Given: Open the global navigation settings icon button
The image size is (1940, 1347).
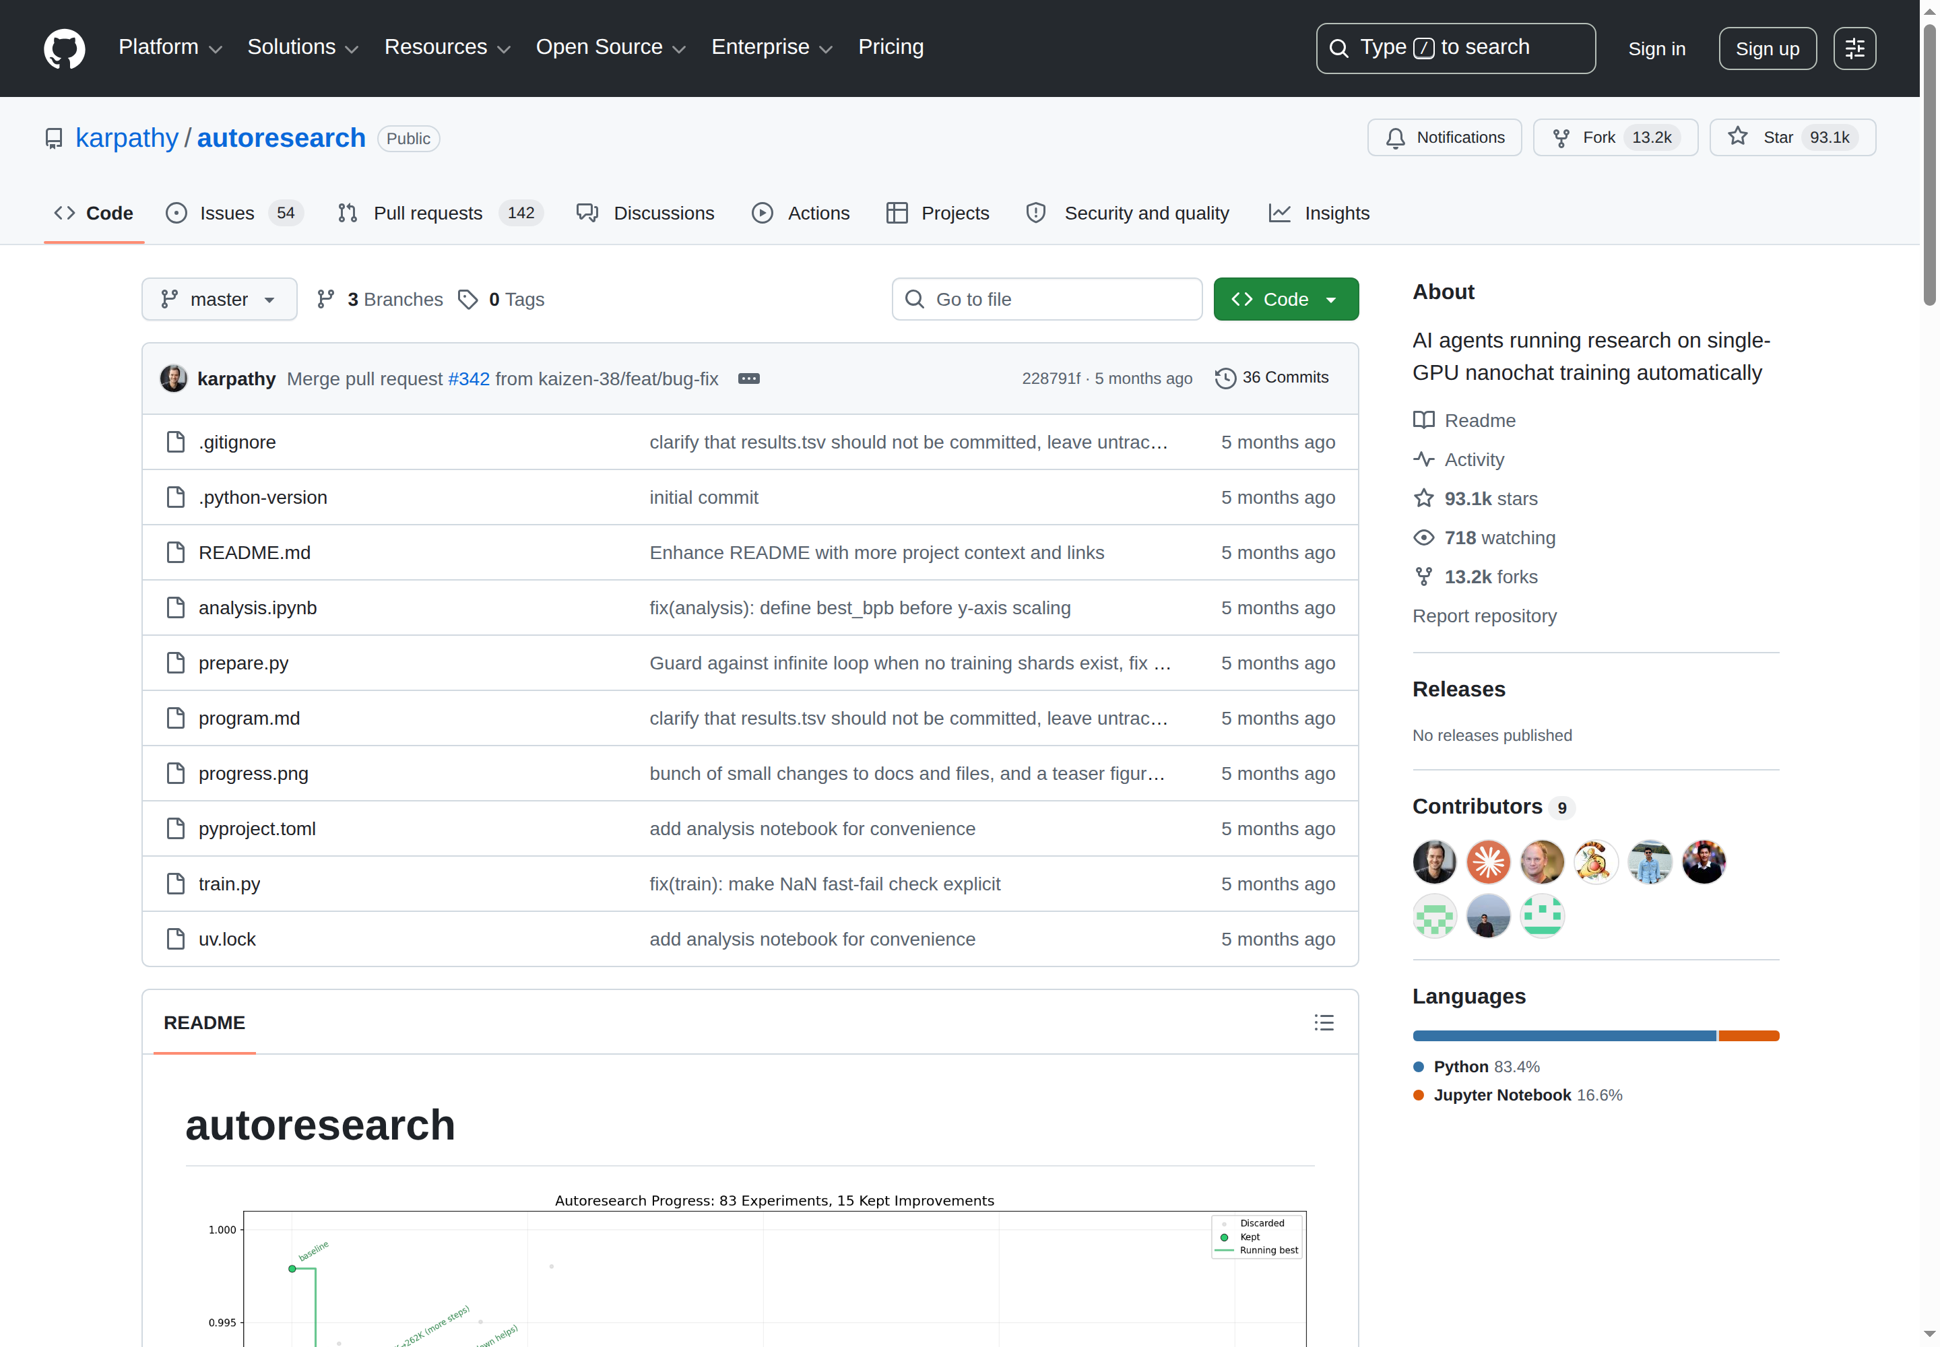Looking at the screenshot, I should pyautogui.click(x=1854, y=48).
